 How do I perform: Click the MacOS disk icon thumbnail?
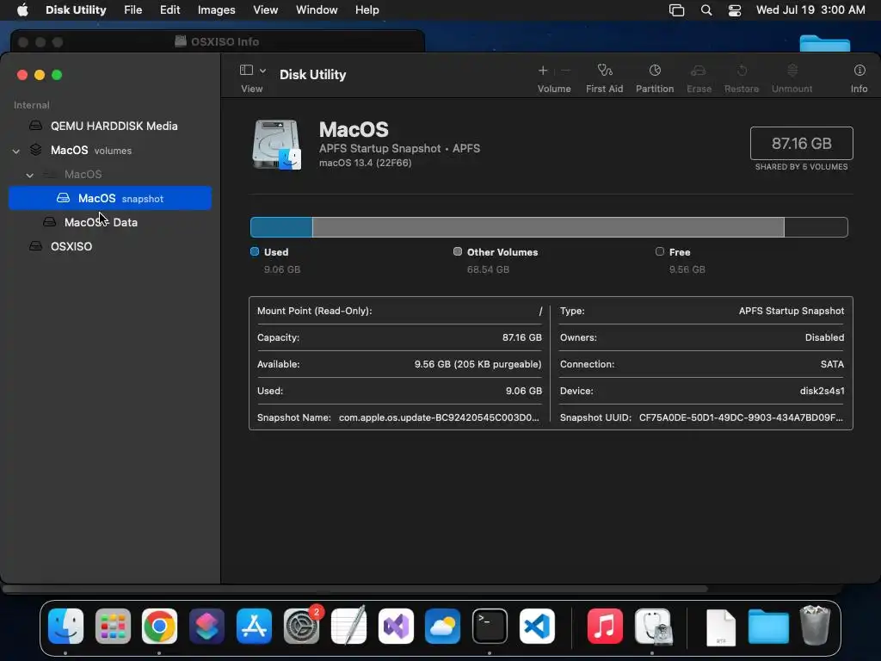coord(277,145)
